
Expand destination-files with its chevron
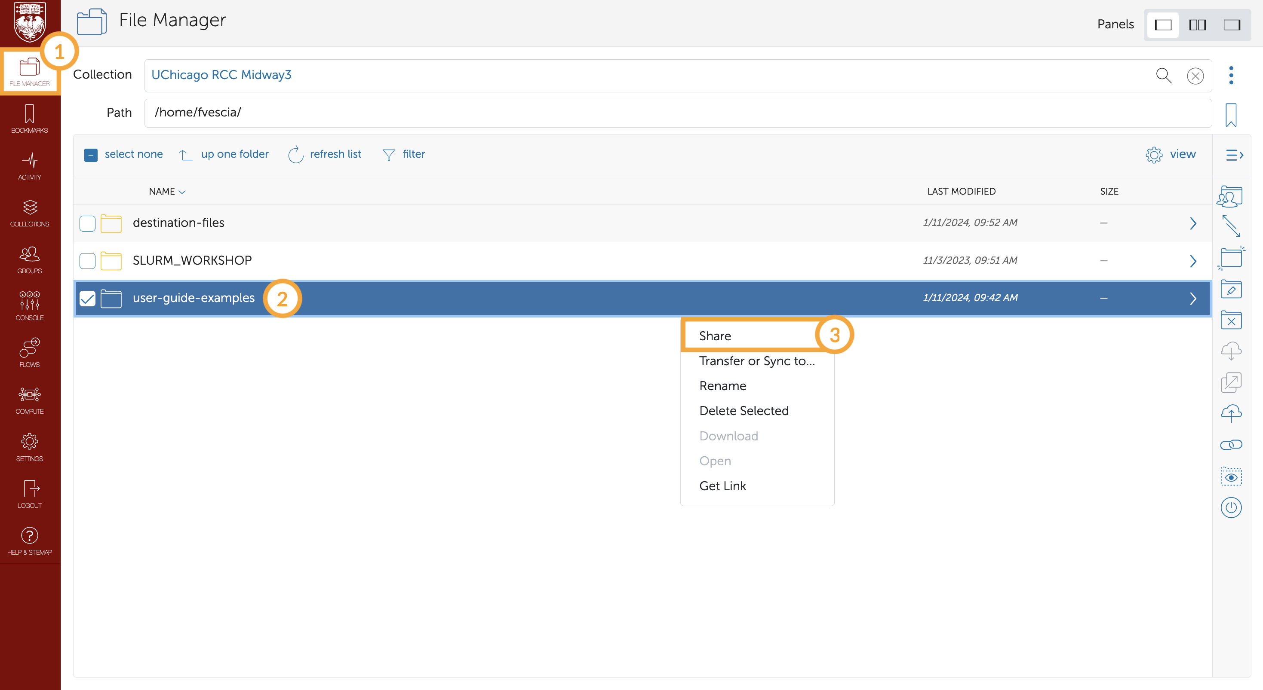click(1193, 223)
